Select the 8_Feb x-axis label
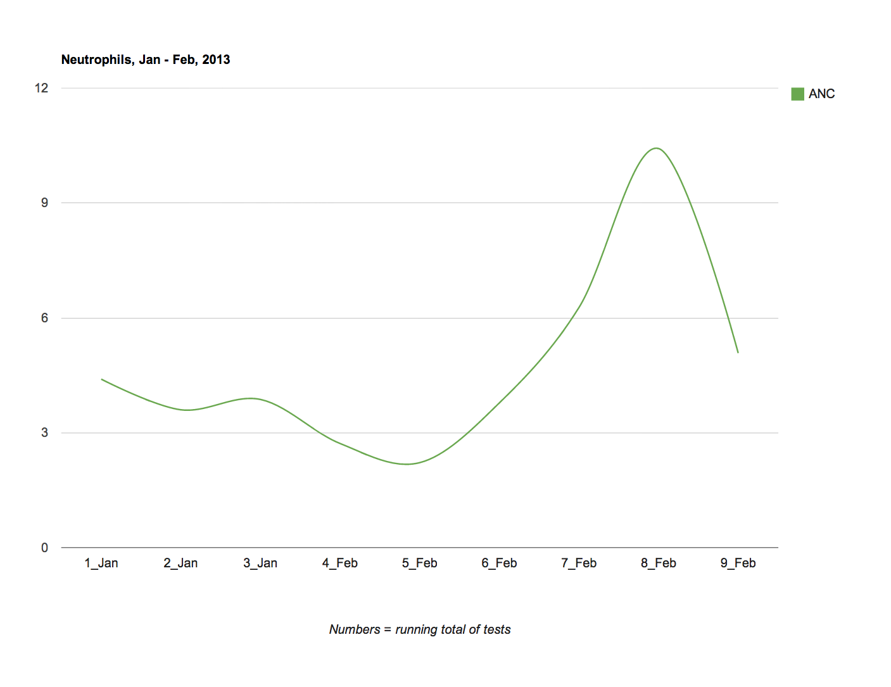891x687 pixels. pos(658,563)
